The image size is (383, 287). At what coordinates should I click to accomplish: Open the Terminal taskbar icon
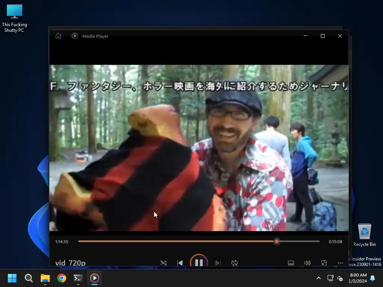point(78,278)
